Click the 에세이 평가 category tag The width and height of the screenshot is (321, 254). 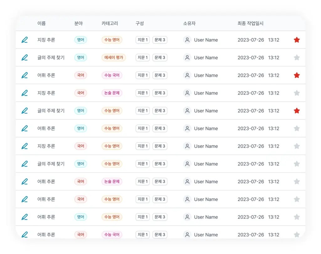pyautogui.click(x=113, y=58)
